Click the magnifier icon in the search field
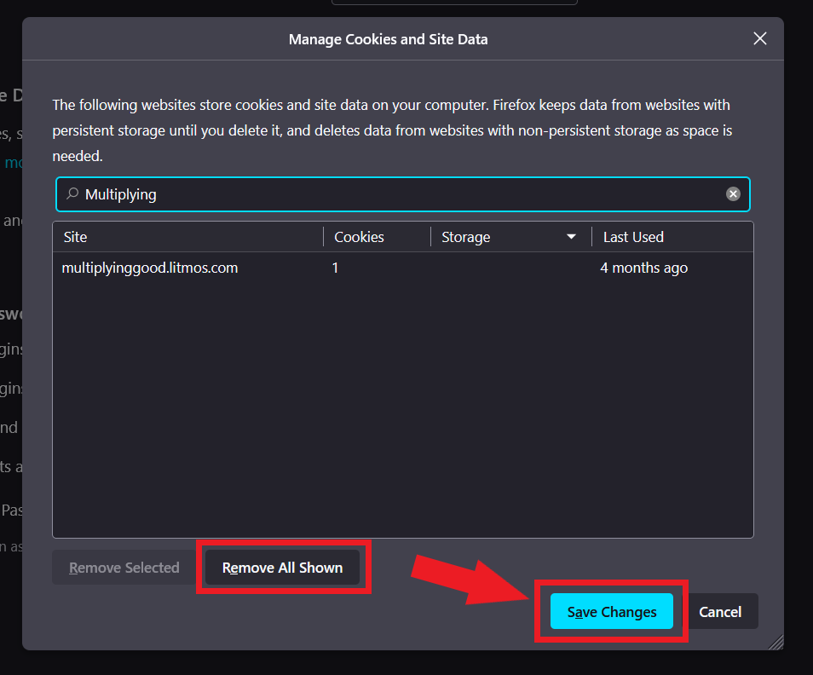 [x=72, y=194]
